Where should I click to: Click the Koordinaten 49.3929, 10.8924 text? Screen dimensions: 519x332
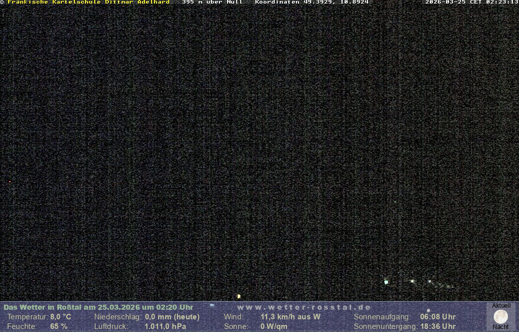pos(312,3)
